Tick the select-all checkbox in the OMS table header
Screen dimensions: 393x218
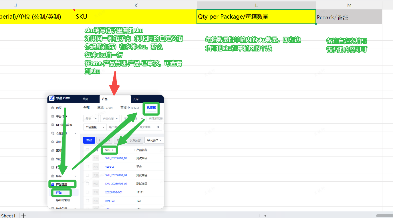[x=88, y=150]
